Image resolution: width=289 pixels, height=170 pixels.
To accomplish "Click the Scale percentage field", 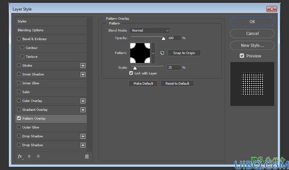I will coord(174,68).
